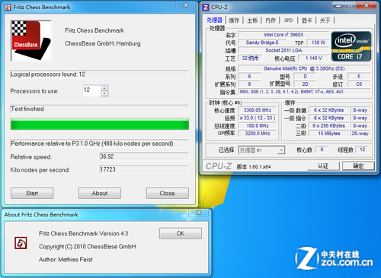
Task: Close the CPU-Z window
Action: point(367,5)
